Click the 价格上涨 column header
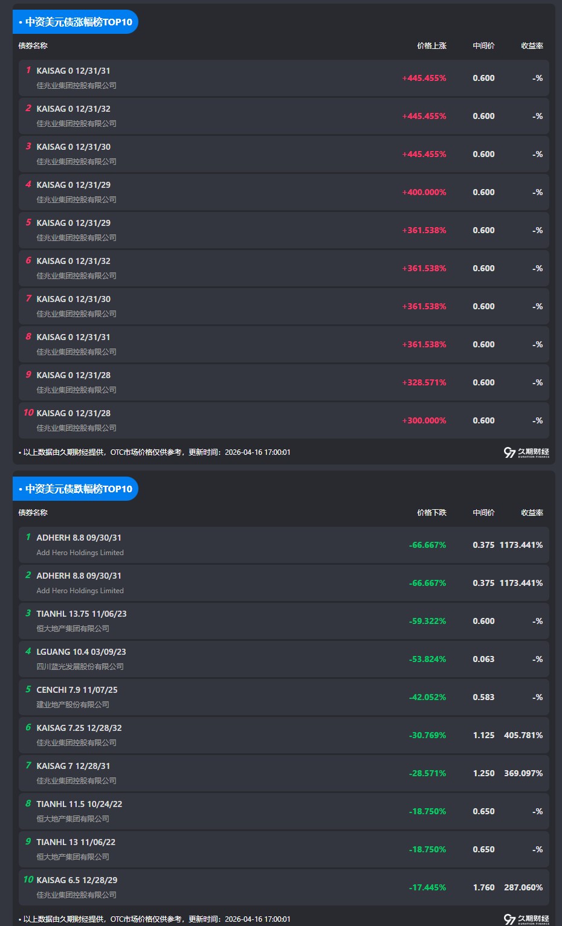562x926 pixels. click(x=431, y=46)
